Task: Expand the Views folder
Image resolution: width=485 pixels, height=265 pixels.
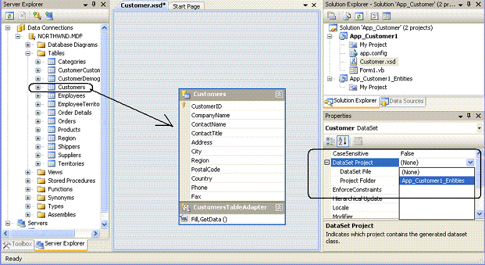Action: click(28, 172)
